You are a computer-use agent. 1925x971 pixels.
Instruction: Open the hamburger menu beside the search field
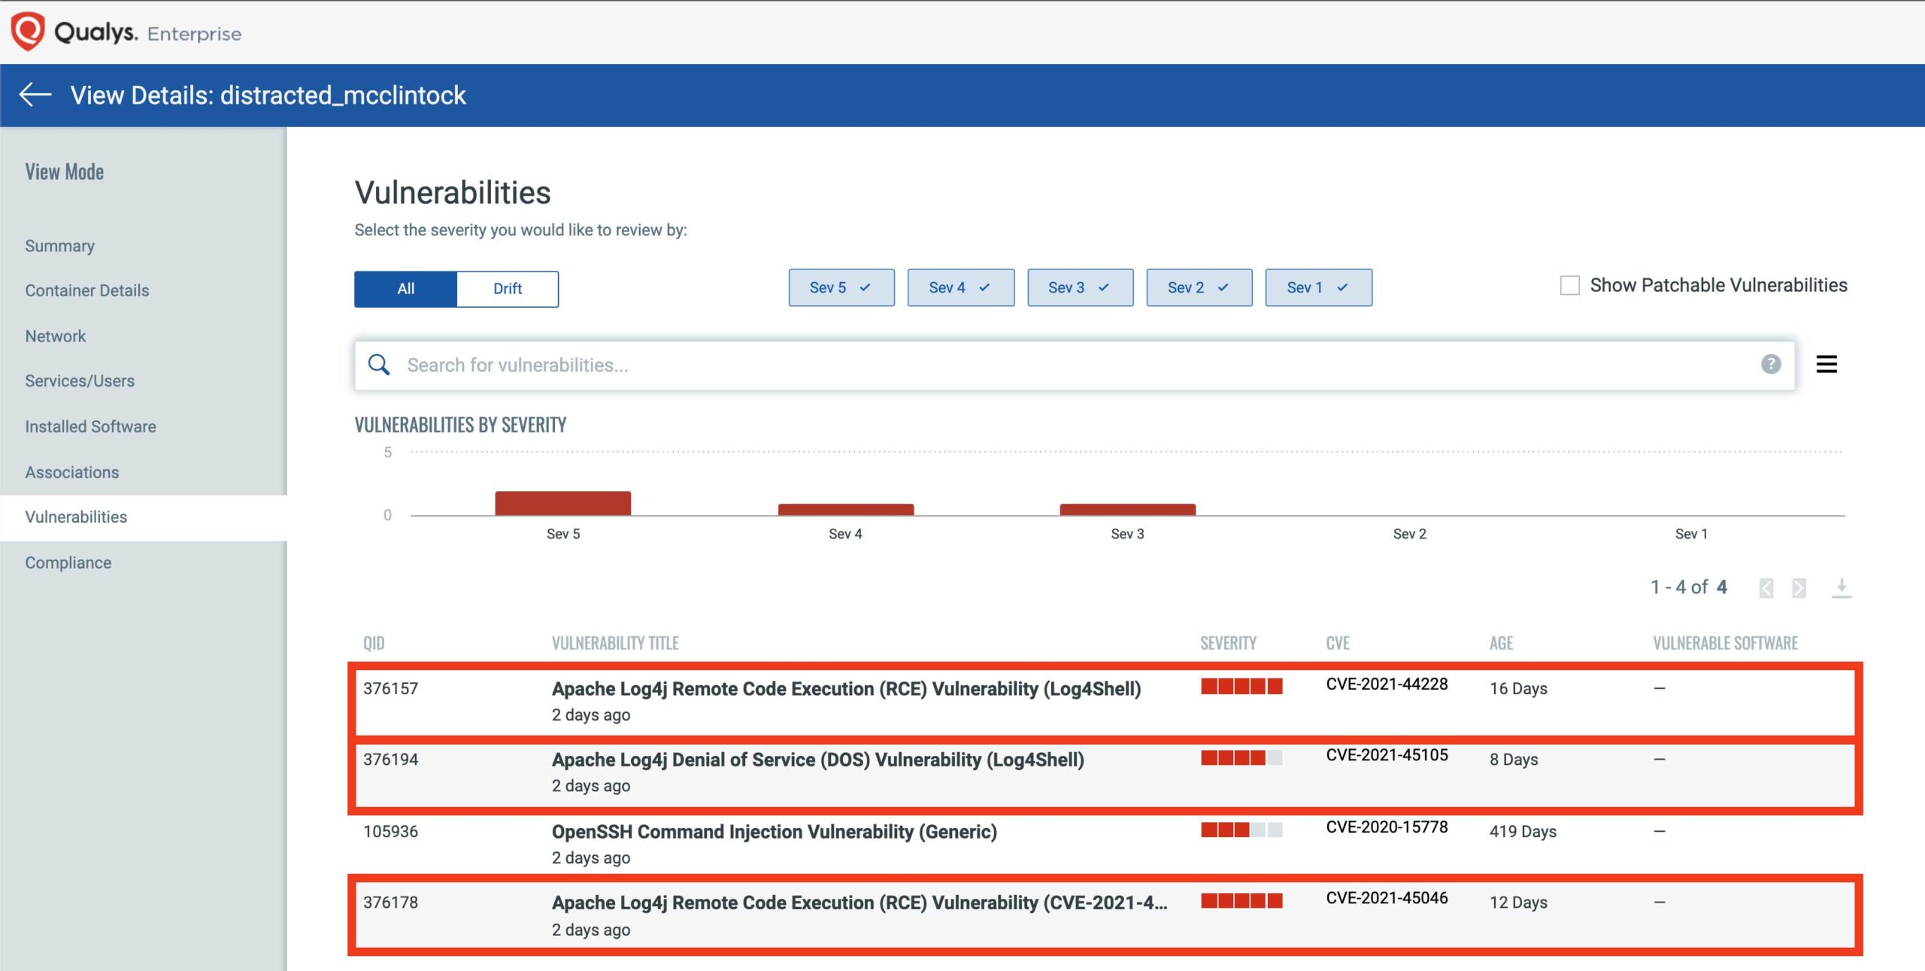[1826, 365]
